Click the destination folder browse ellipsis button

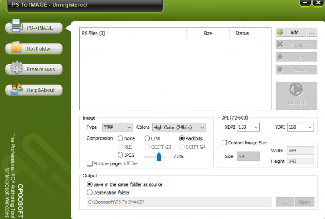point(284,202)
